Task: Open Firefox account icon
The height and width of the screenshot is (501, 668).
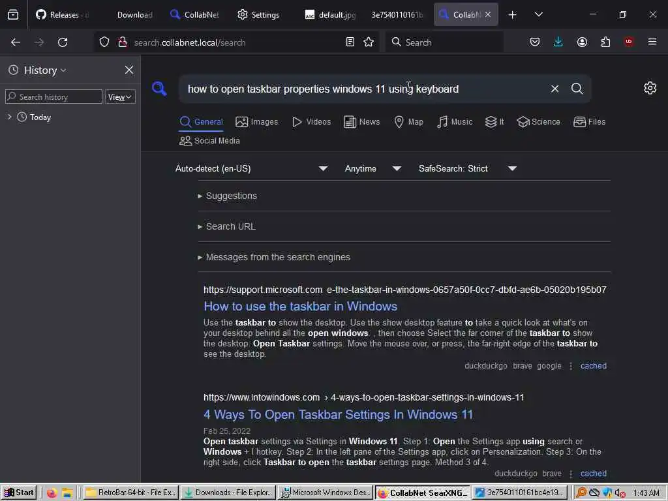Action: point(582,42)
